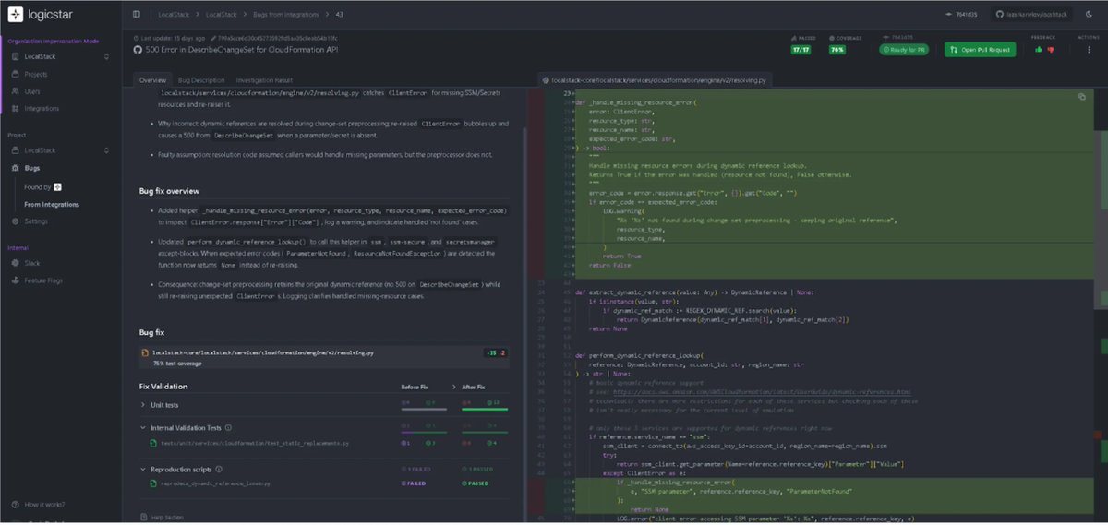Open reproduce_dynamic_reference_issue.py script
This screenshot has height=525, width=1108.
pos(213,483)
